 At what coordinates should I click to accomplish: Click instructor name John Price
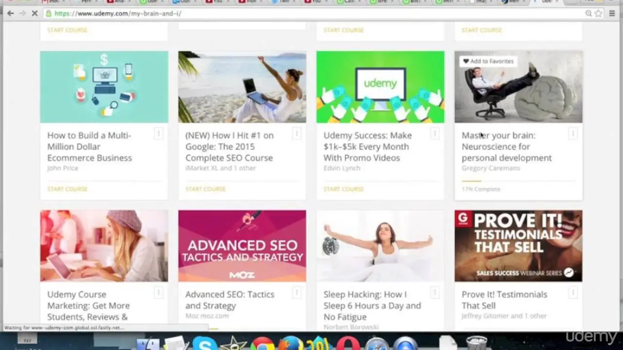point(62,168)
